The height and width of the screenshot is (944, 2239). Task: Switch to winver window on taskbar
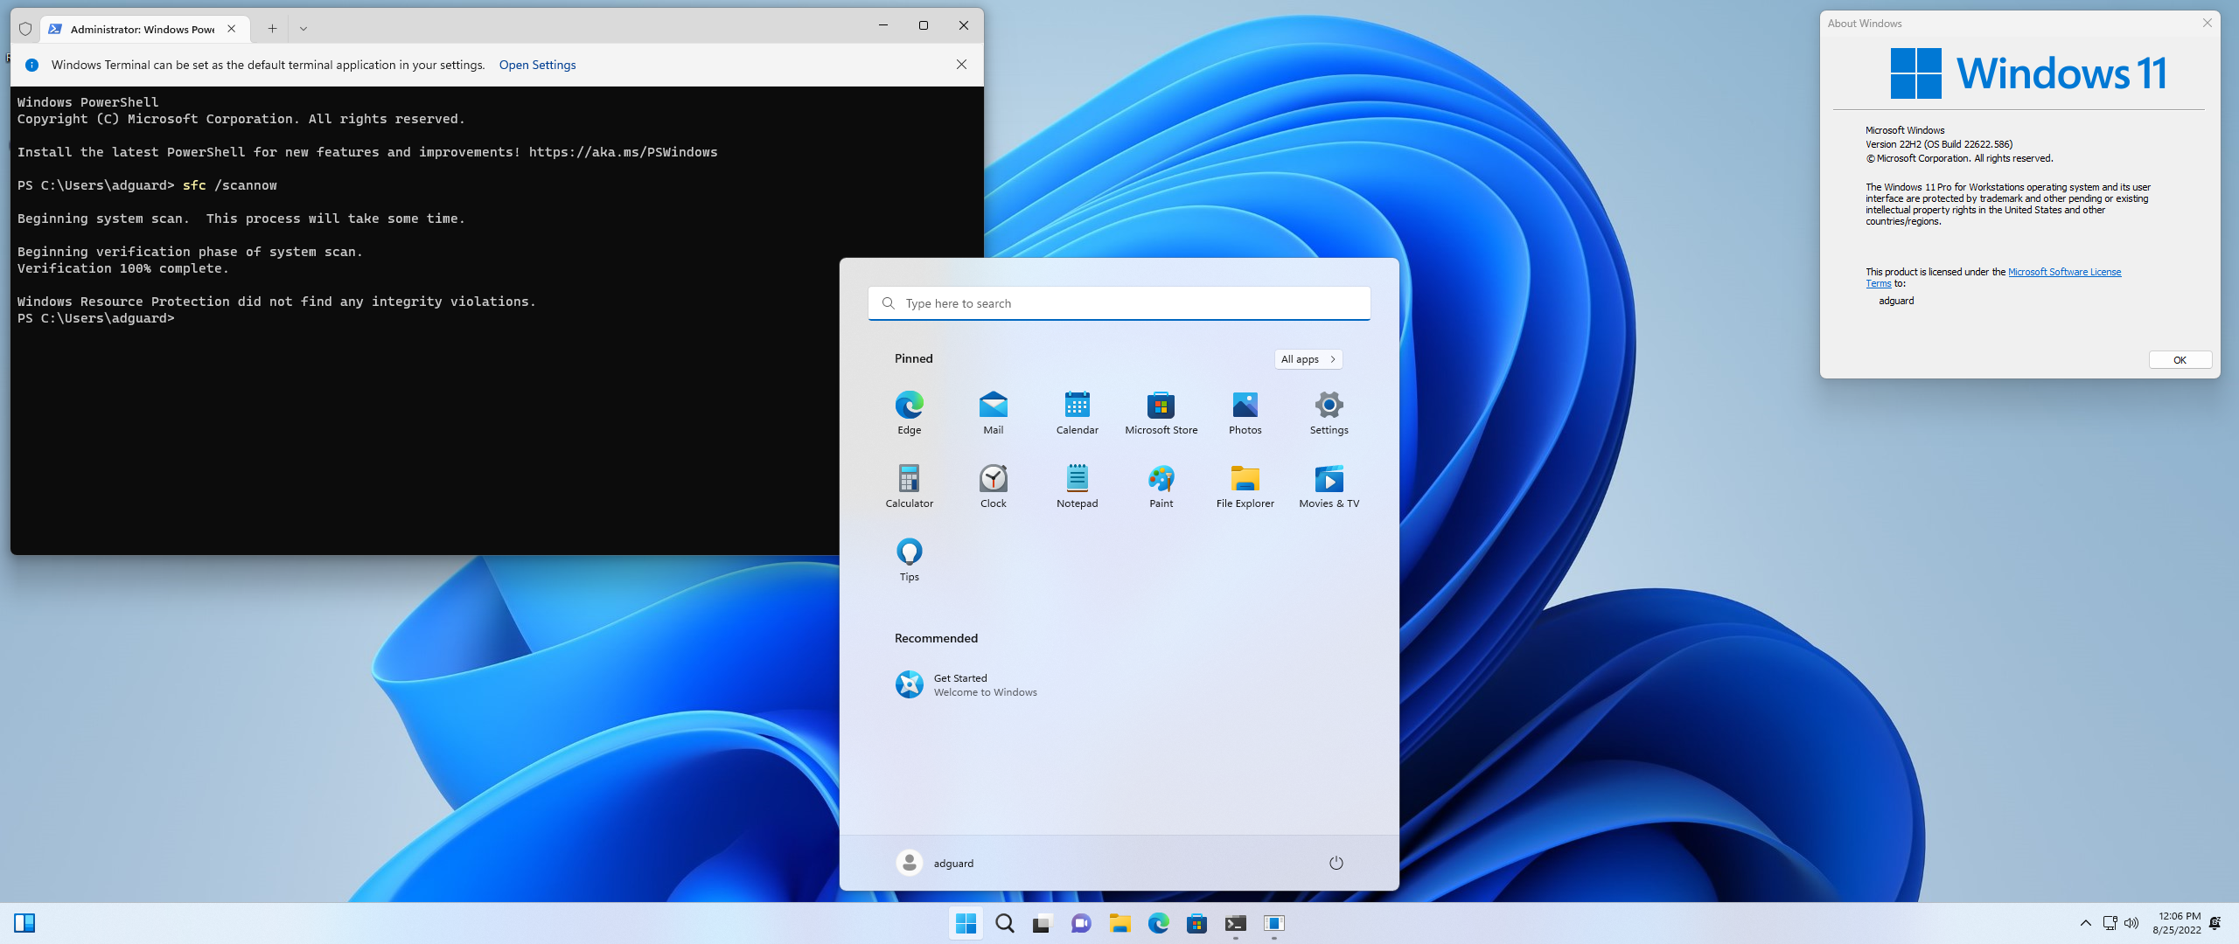(1273, 923)
